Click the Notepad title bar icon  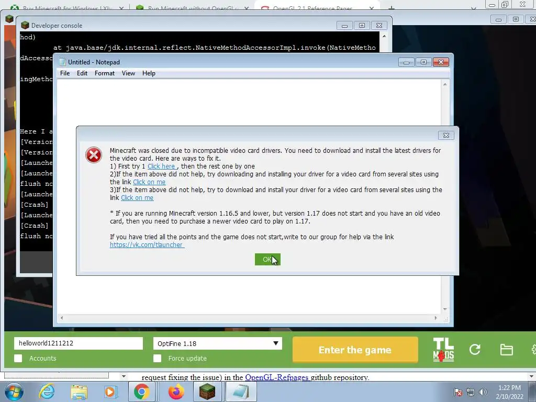coord(62,62)
